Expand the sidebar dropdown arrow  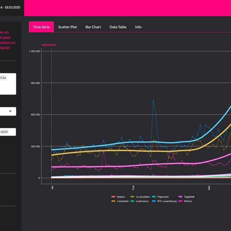pos(10,111)
